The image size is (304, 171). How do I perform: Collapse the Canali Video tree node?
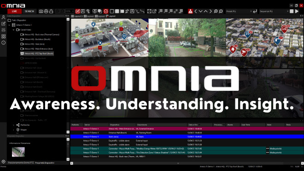pos(13,30)
